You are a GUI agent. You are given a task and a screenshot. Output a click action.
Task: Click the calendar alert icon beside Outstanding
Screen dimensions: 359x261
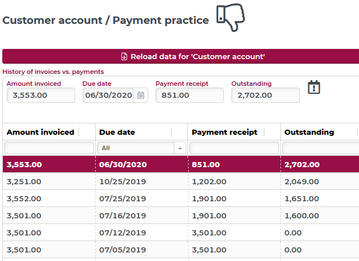click(314, 87)
